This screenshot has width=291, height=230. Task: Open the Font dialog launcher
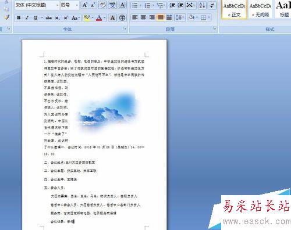pyautogui.click(x=125, y=28)
